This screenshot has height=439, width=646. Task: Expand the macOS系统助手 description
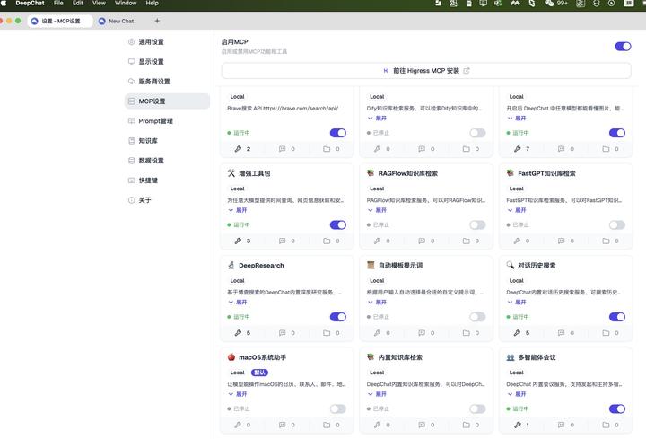point(237,394)
